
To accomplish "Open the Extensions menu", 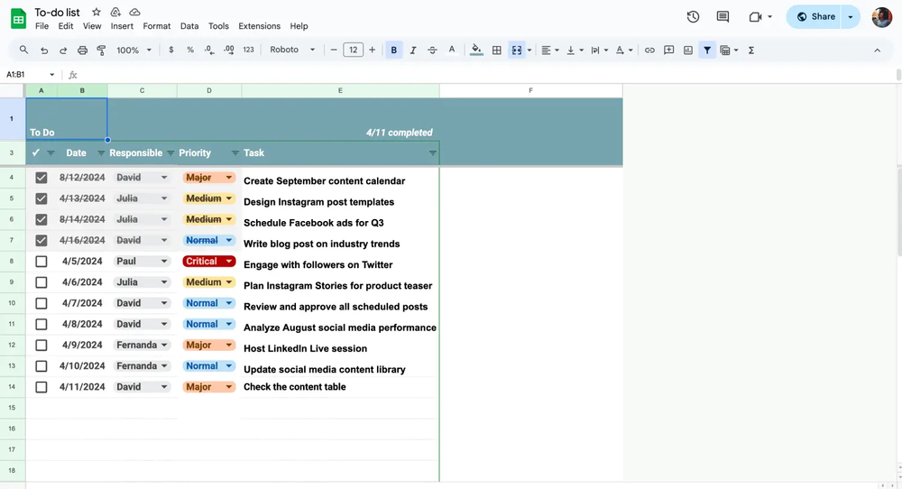I will [x=259, y=26].
